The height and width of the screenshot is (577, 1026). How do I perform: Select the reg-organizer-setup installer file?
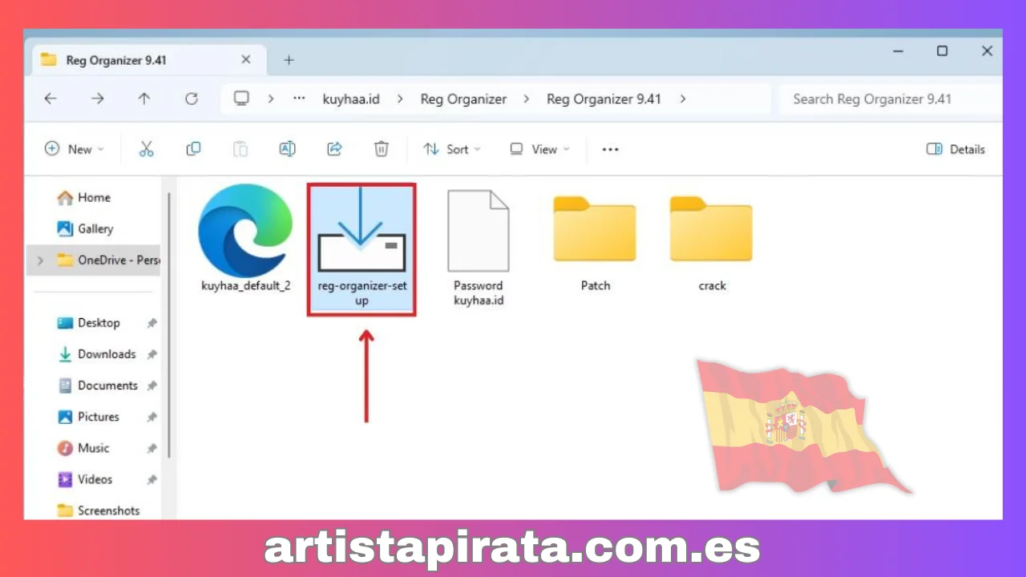[362, 248]
